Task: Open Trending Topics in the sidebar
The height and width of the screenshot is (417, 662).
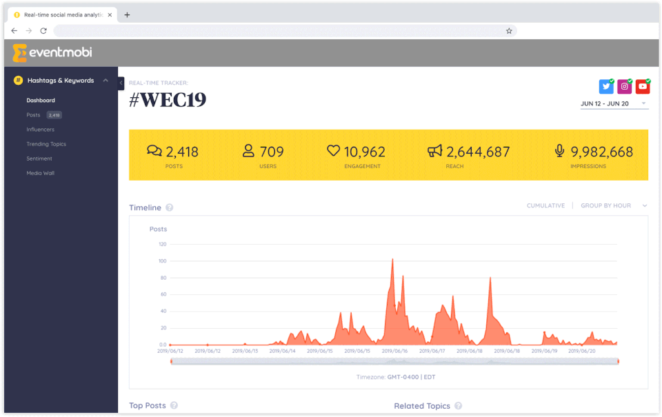Action: (46, 144)
